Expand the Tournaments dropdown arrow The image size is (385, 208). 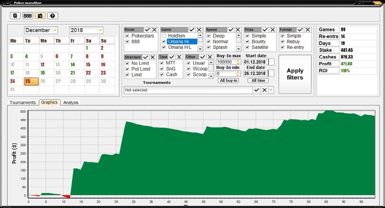coord(271,90)
